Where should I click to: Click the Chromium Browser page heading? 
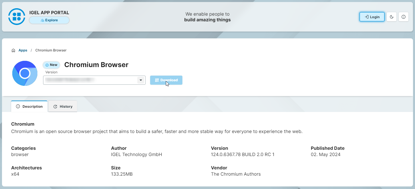click(96, 65)
